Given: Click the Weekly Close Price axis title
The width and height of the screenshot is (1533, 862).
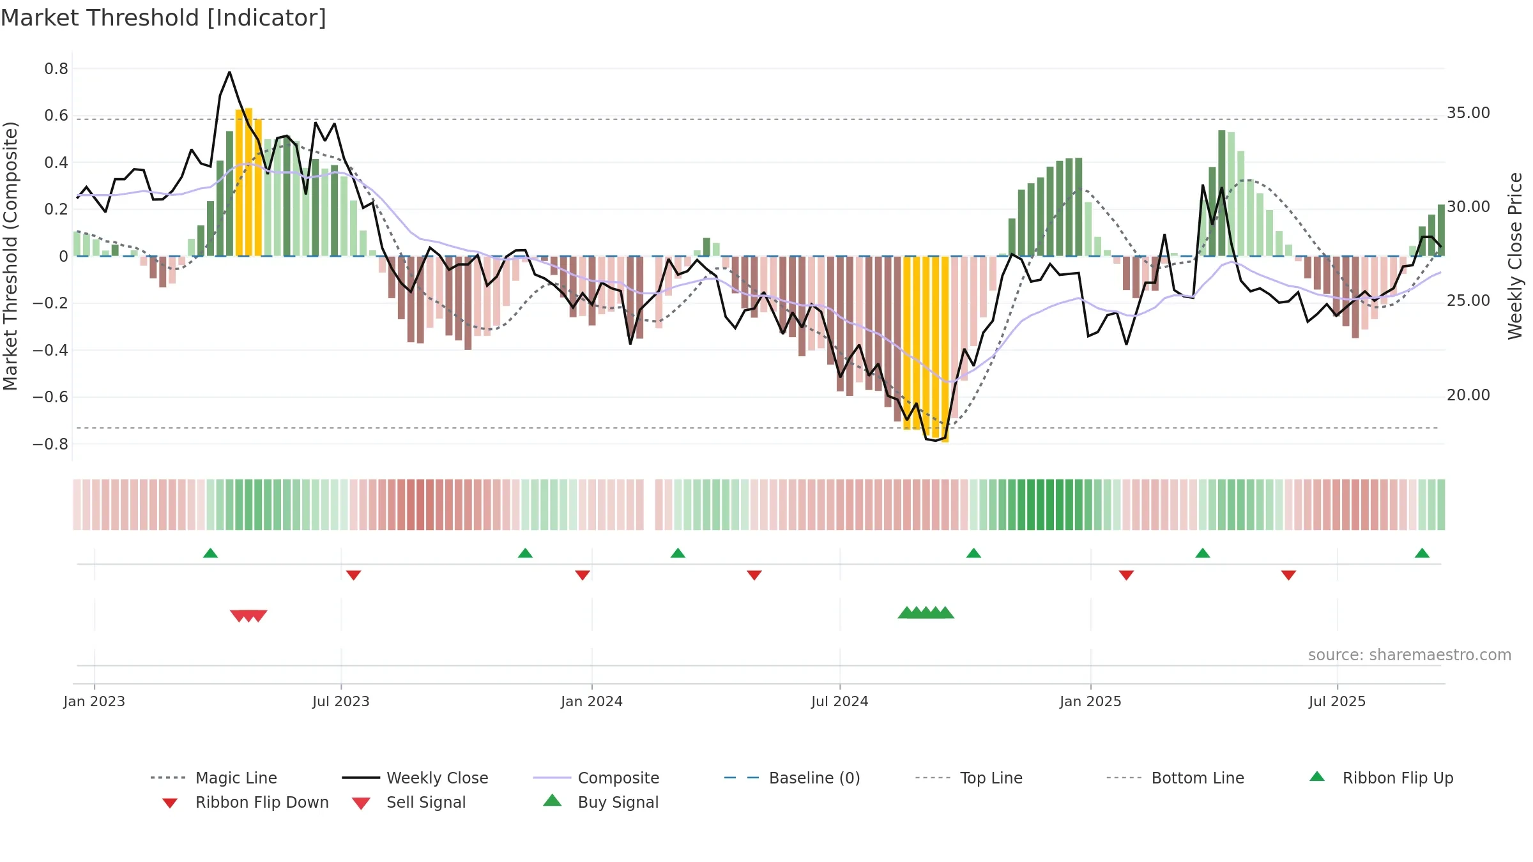Looking at the screenshot, I should pos(1515,255).
